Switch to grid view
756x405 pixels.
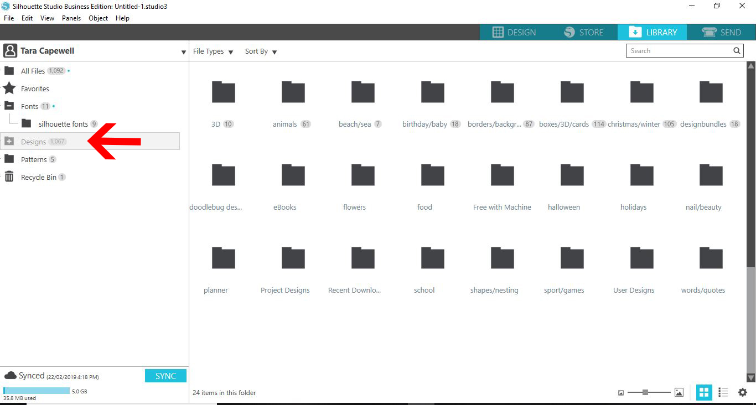704,392
